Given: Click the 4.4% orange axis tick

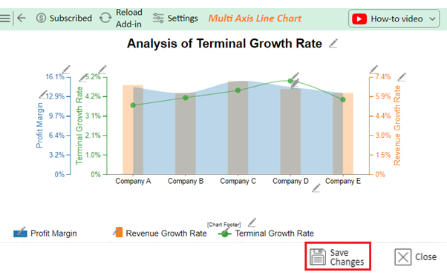Looking at the screenshot, I should pos(383,116).
